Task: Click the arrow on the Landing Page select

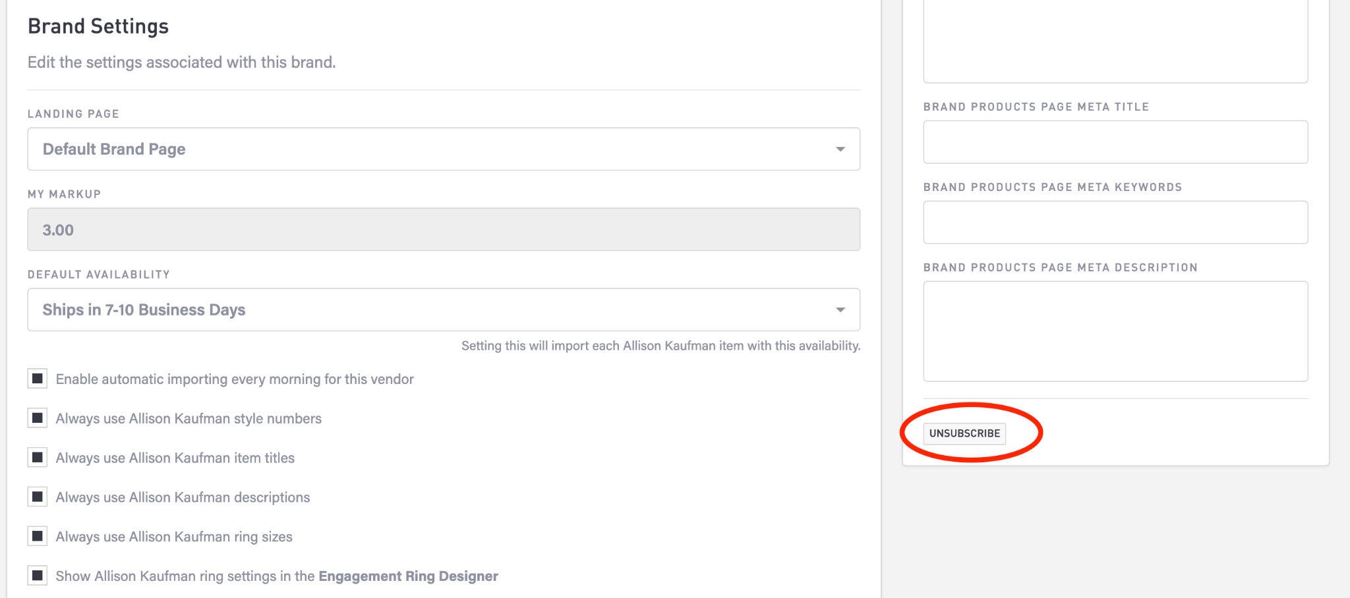Action: click(840, 149)
